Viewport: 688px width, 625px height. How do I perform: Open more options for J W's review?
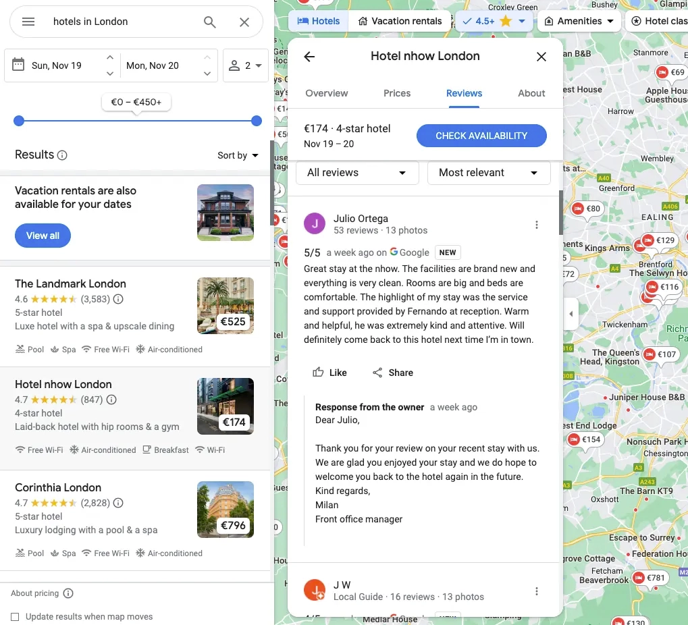(536, 591)
